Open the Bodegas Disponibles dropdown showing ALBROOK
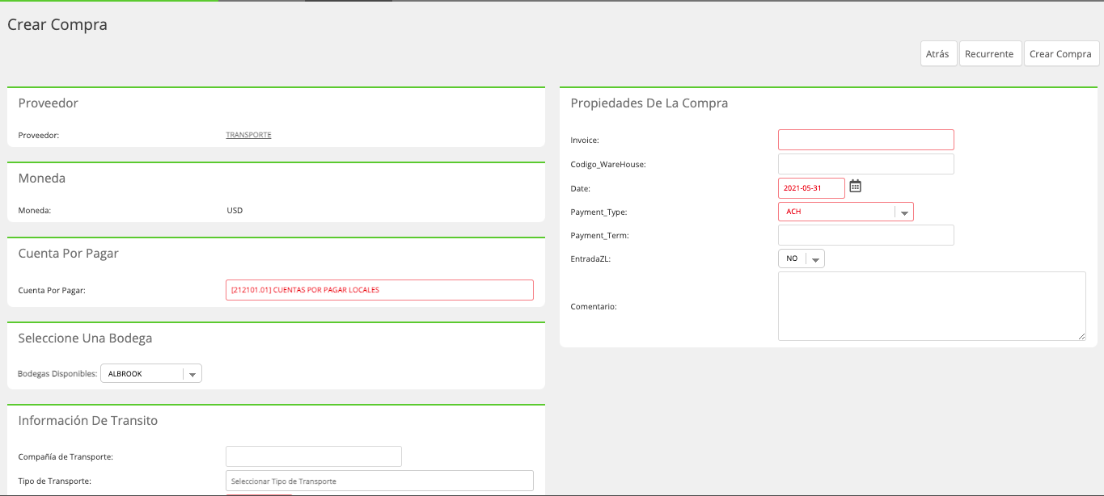 [151, 374]
